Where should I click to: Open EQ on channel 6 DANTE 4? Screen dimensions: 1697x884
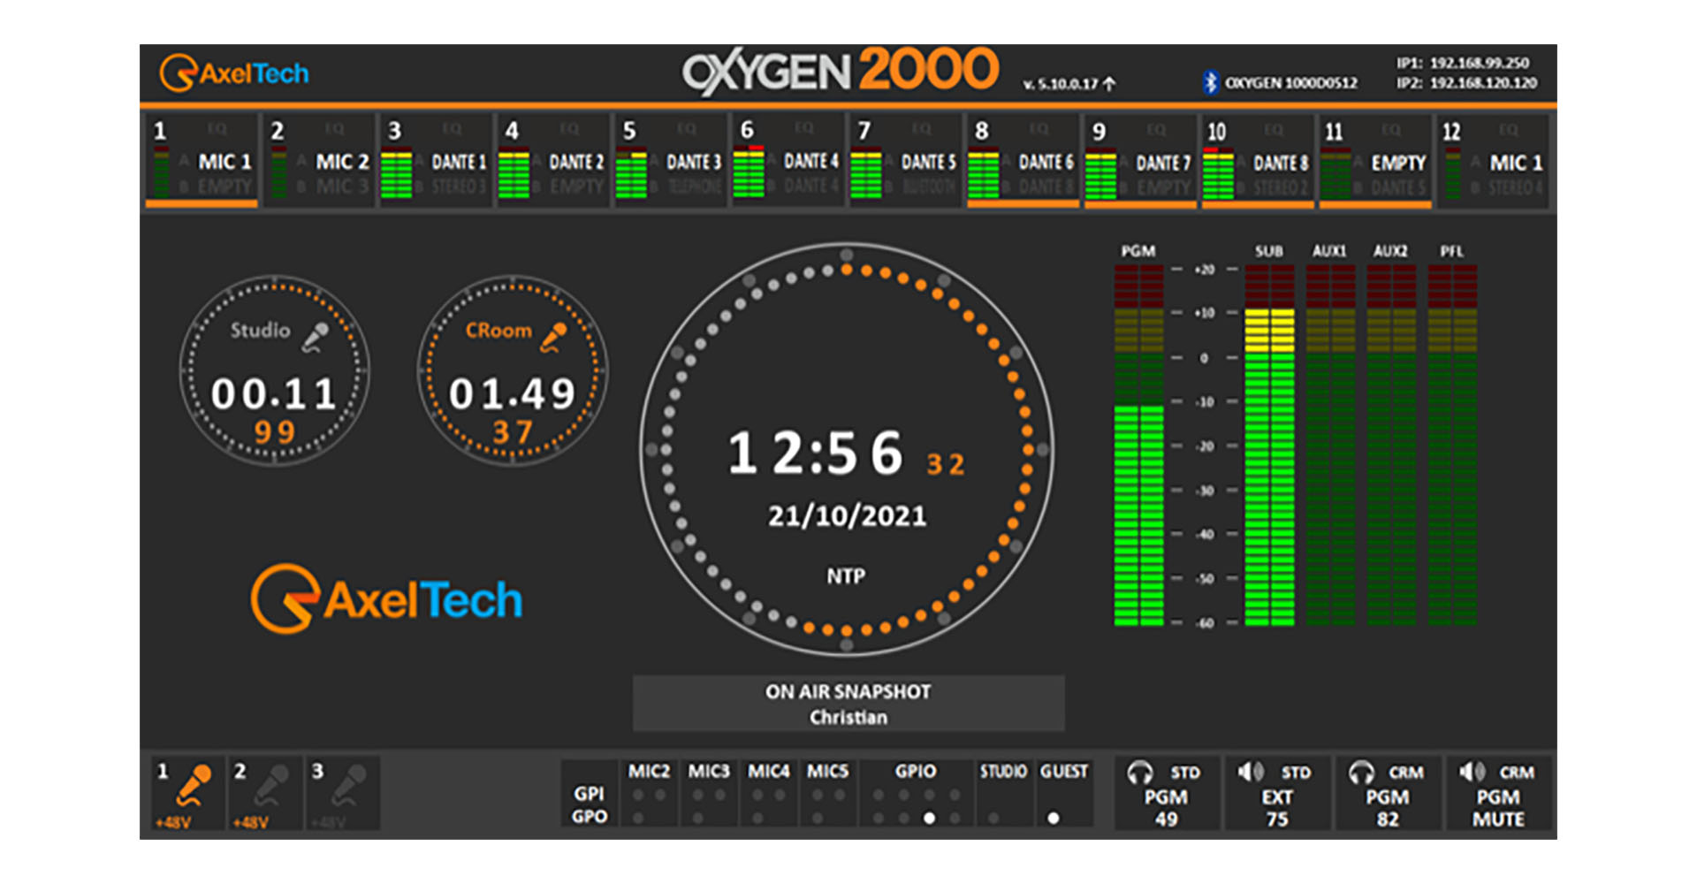[803, 128]
